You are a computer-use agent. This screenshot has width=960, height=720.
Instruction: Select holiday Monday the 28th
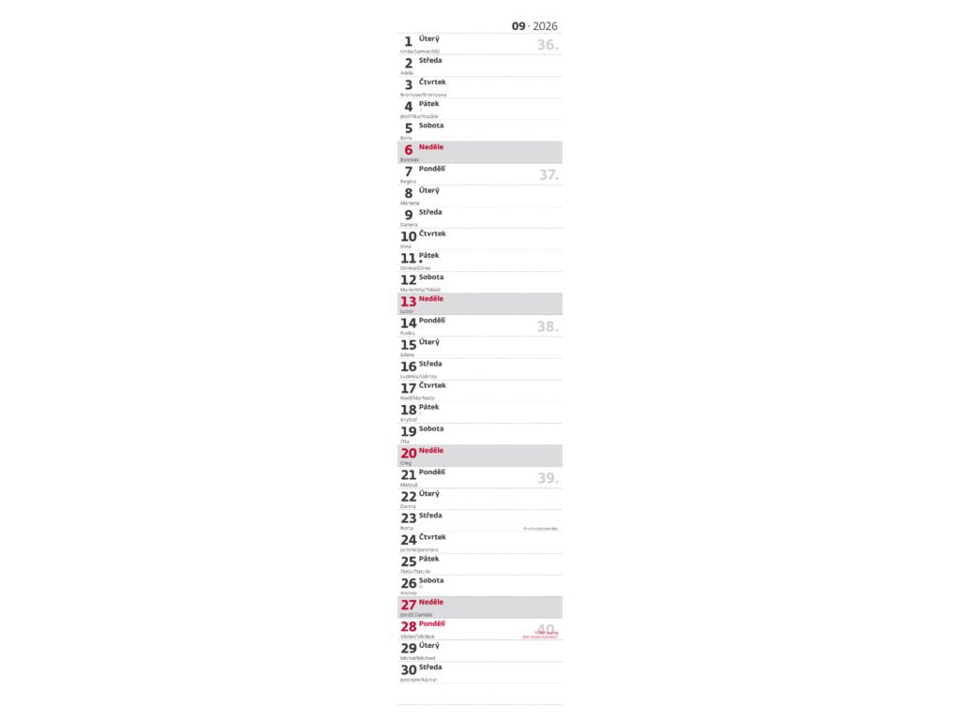coord(469,628)
